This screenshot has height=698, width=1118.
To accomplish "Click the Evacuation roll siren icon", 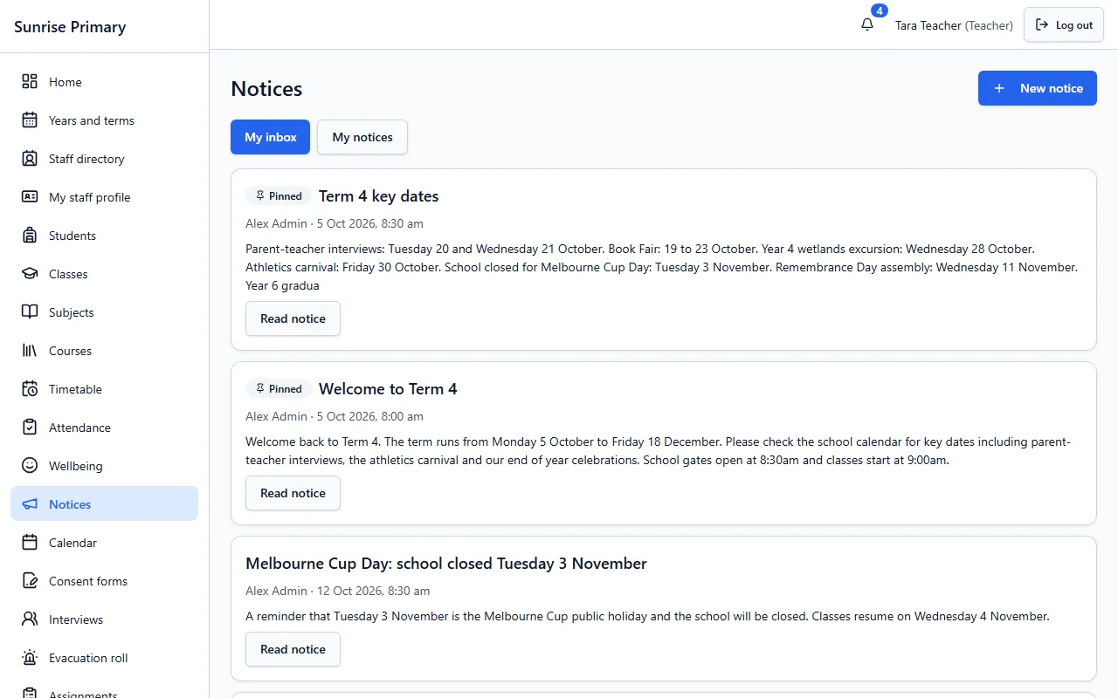I will tap(30, 658).
